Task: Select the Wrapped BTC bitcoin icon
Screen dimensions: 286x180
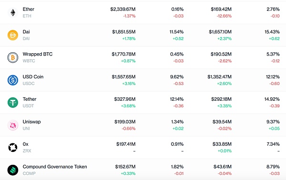Action: [13, 57]
